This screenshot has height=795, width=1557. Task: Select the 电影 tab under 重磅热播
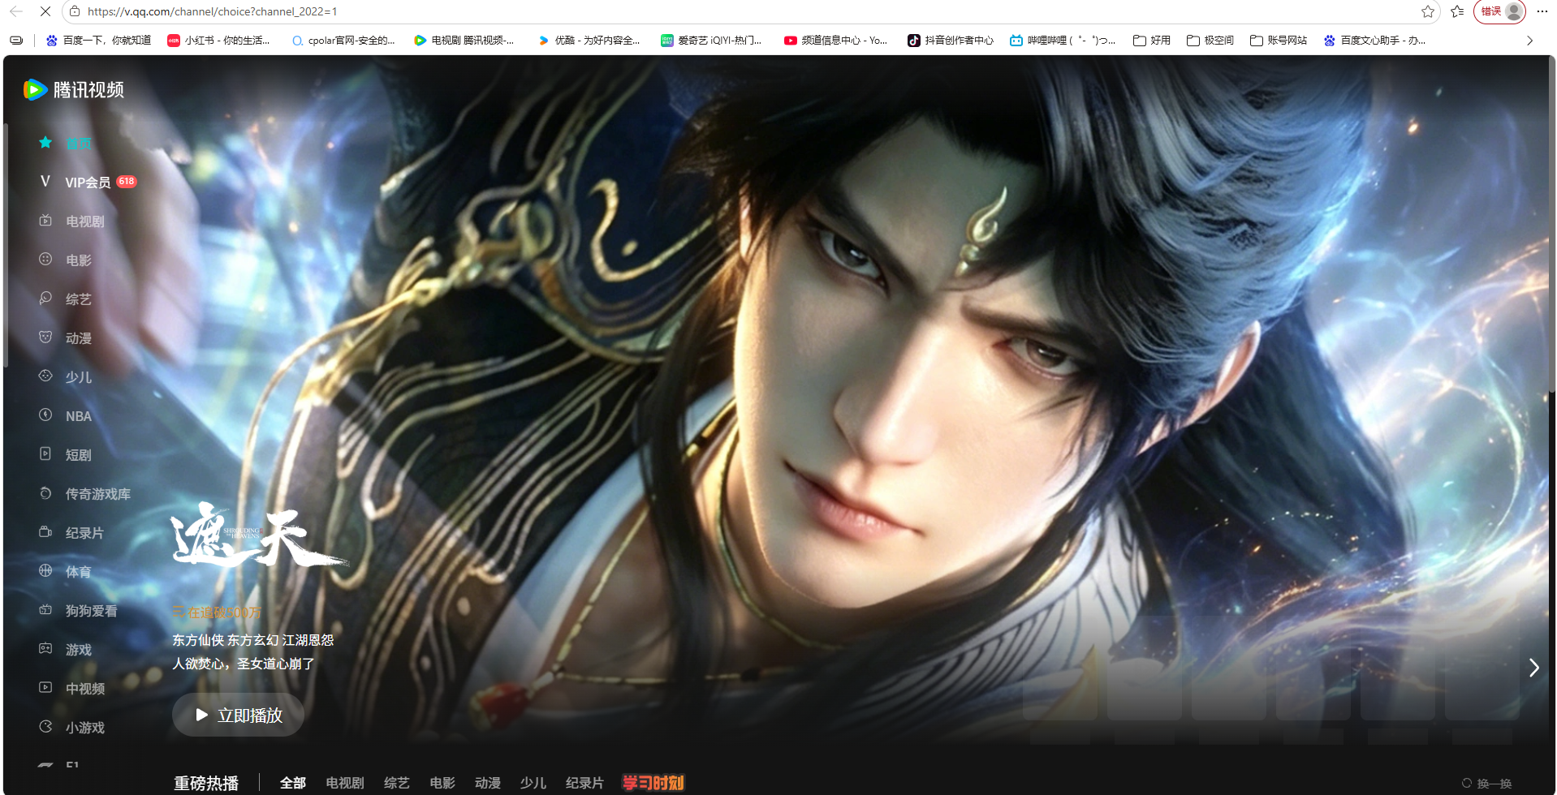point(442,783)
